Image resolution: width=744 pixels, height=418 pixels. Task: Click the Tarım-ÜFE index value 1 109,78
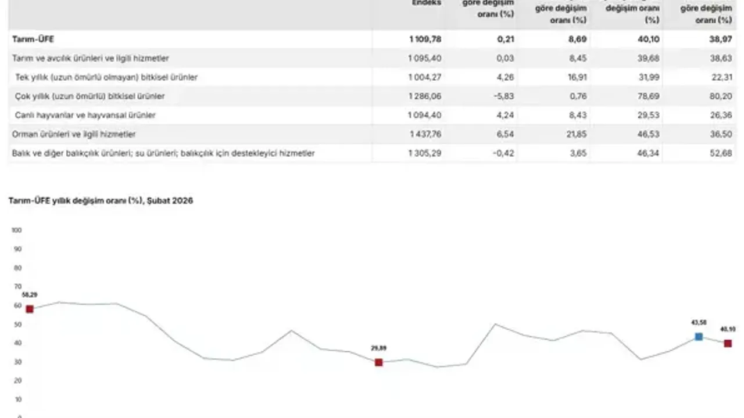click(425, 39)
